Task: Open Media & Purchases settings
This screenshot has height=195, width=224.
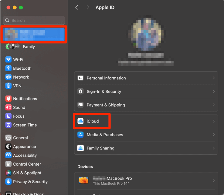Action: [146, 135]
